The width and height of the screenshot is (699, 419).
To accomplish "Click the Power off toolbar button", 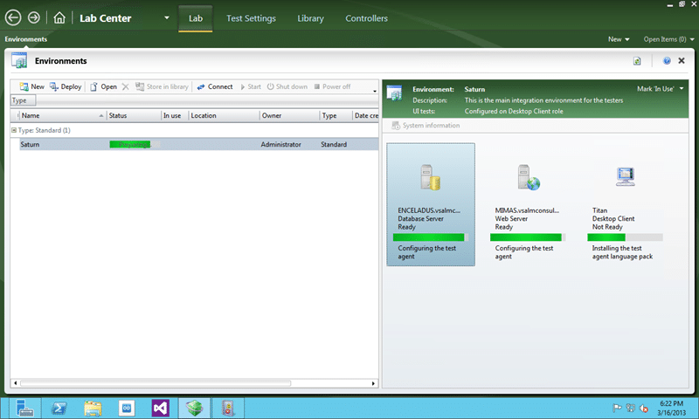I will point(332,86).
